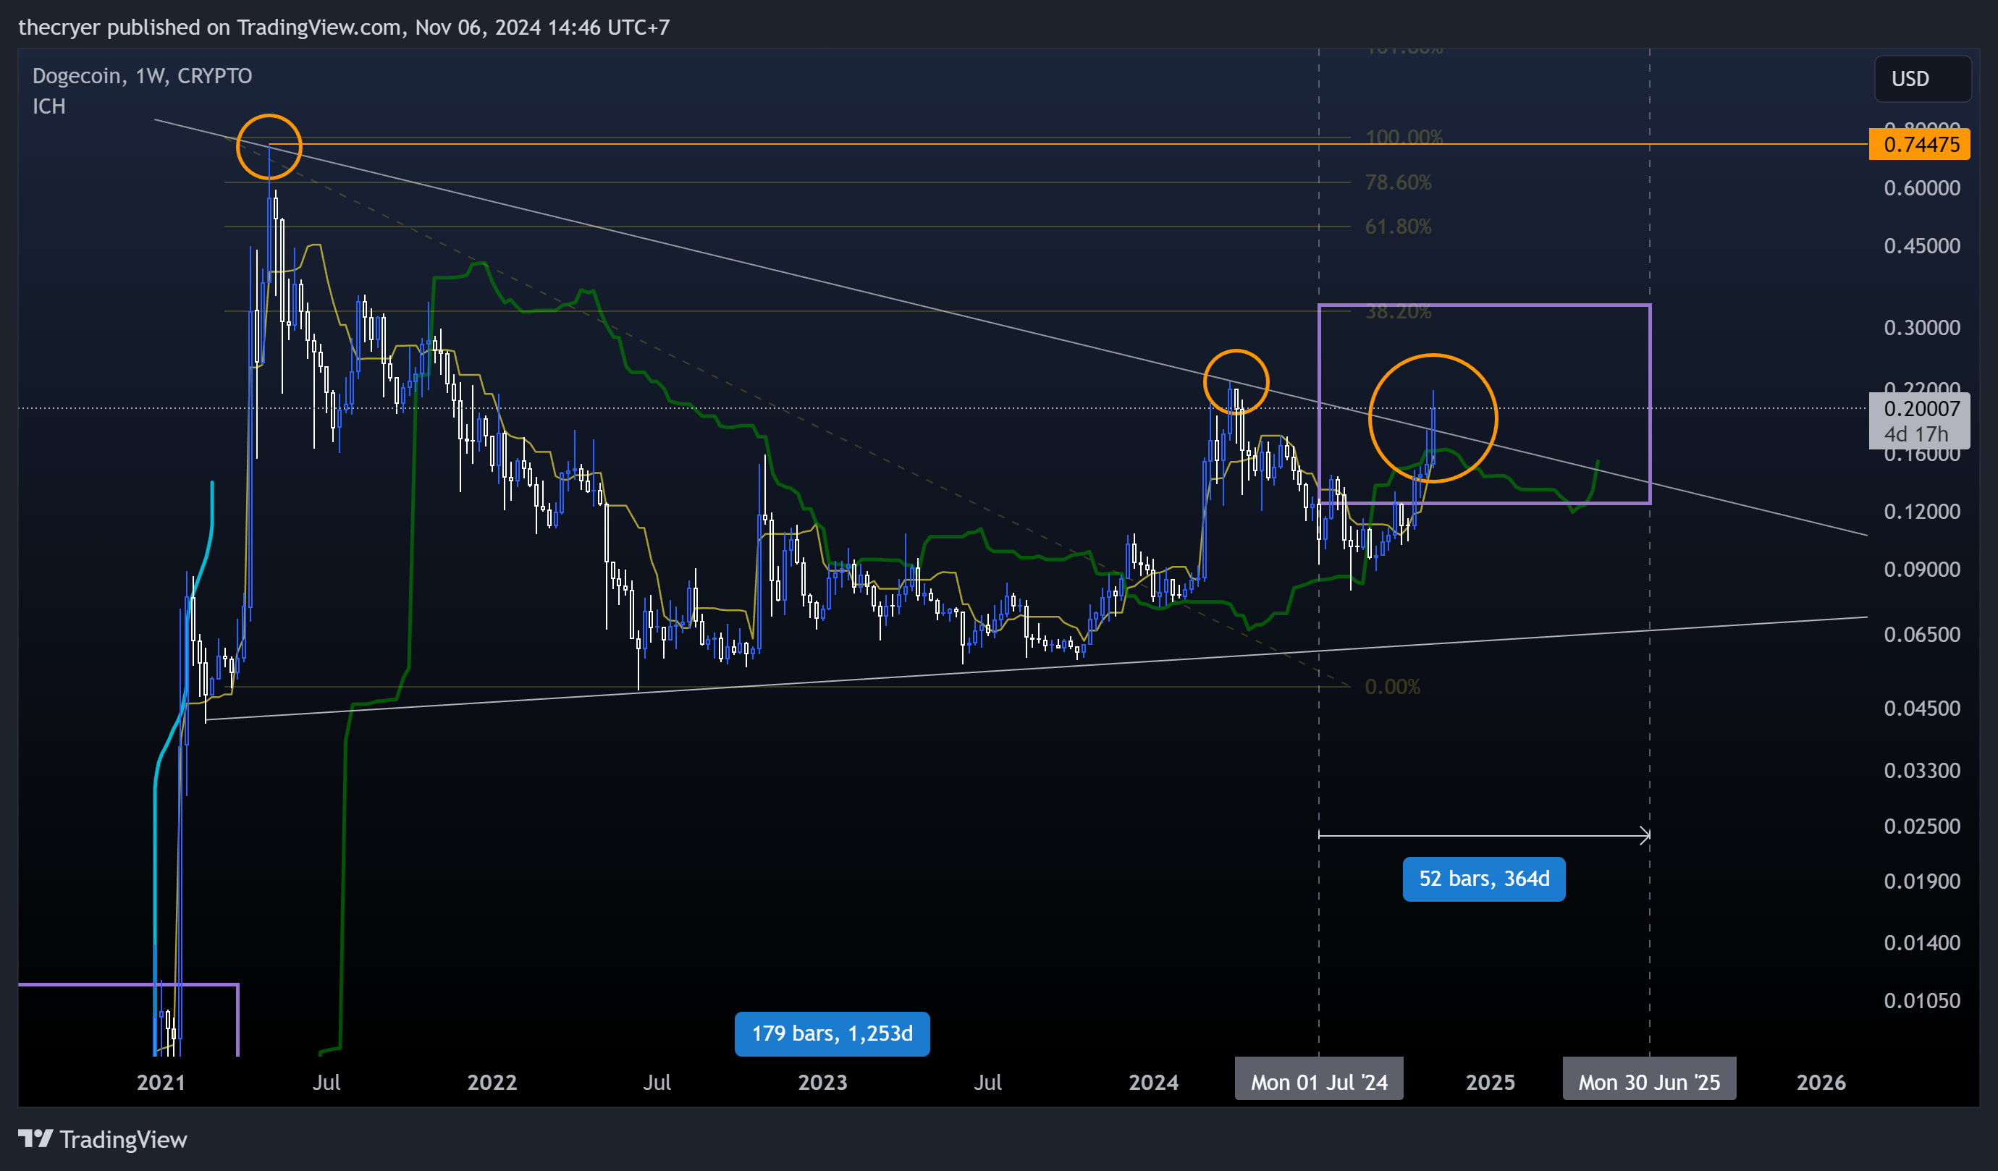Click the 38.20% Fibonacci level label
Image resolution: width=1998 pixels, height=1171 pixels.
tap(1398, 313)
